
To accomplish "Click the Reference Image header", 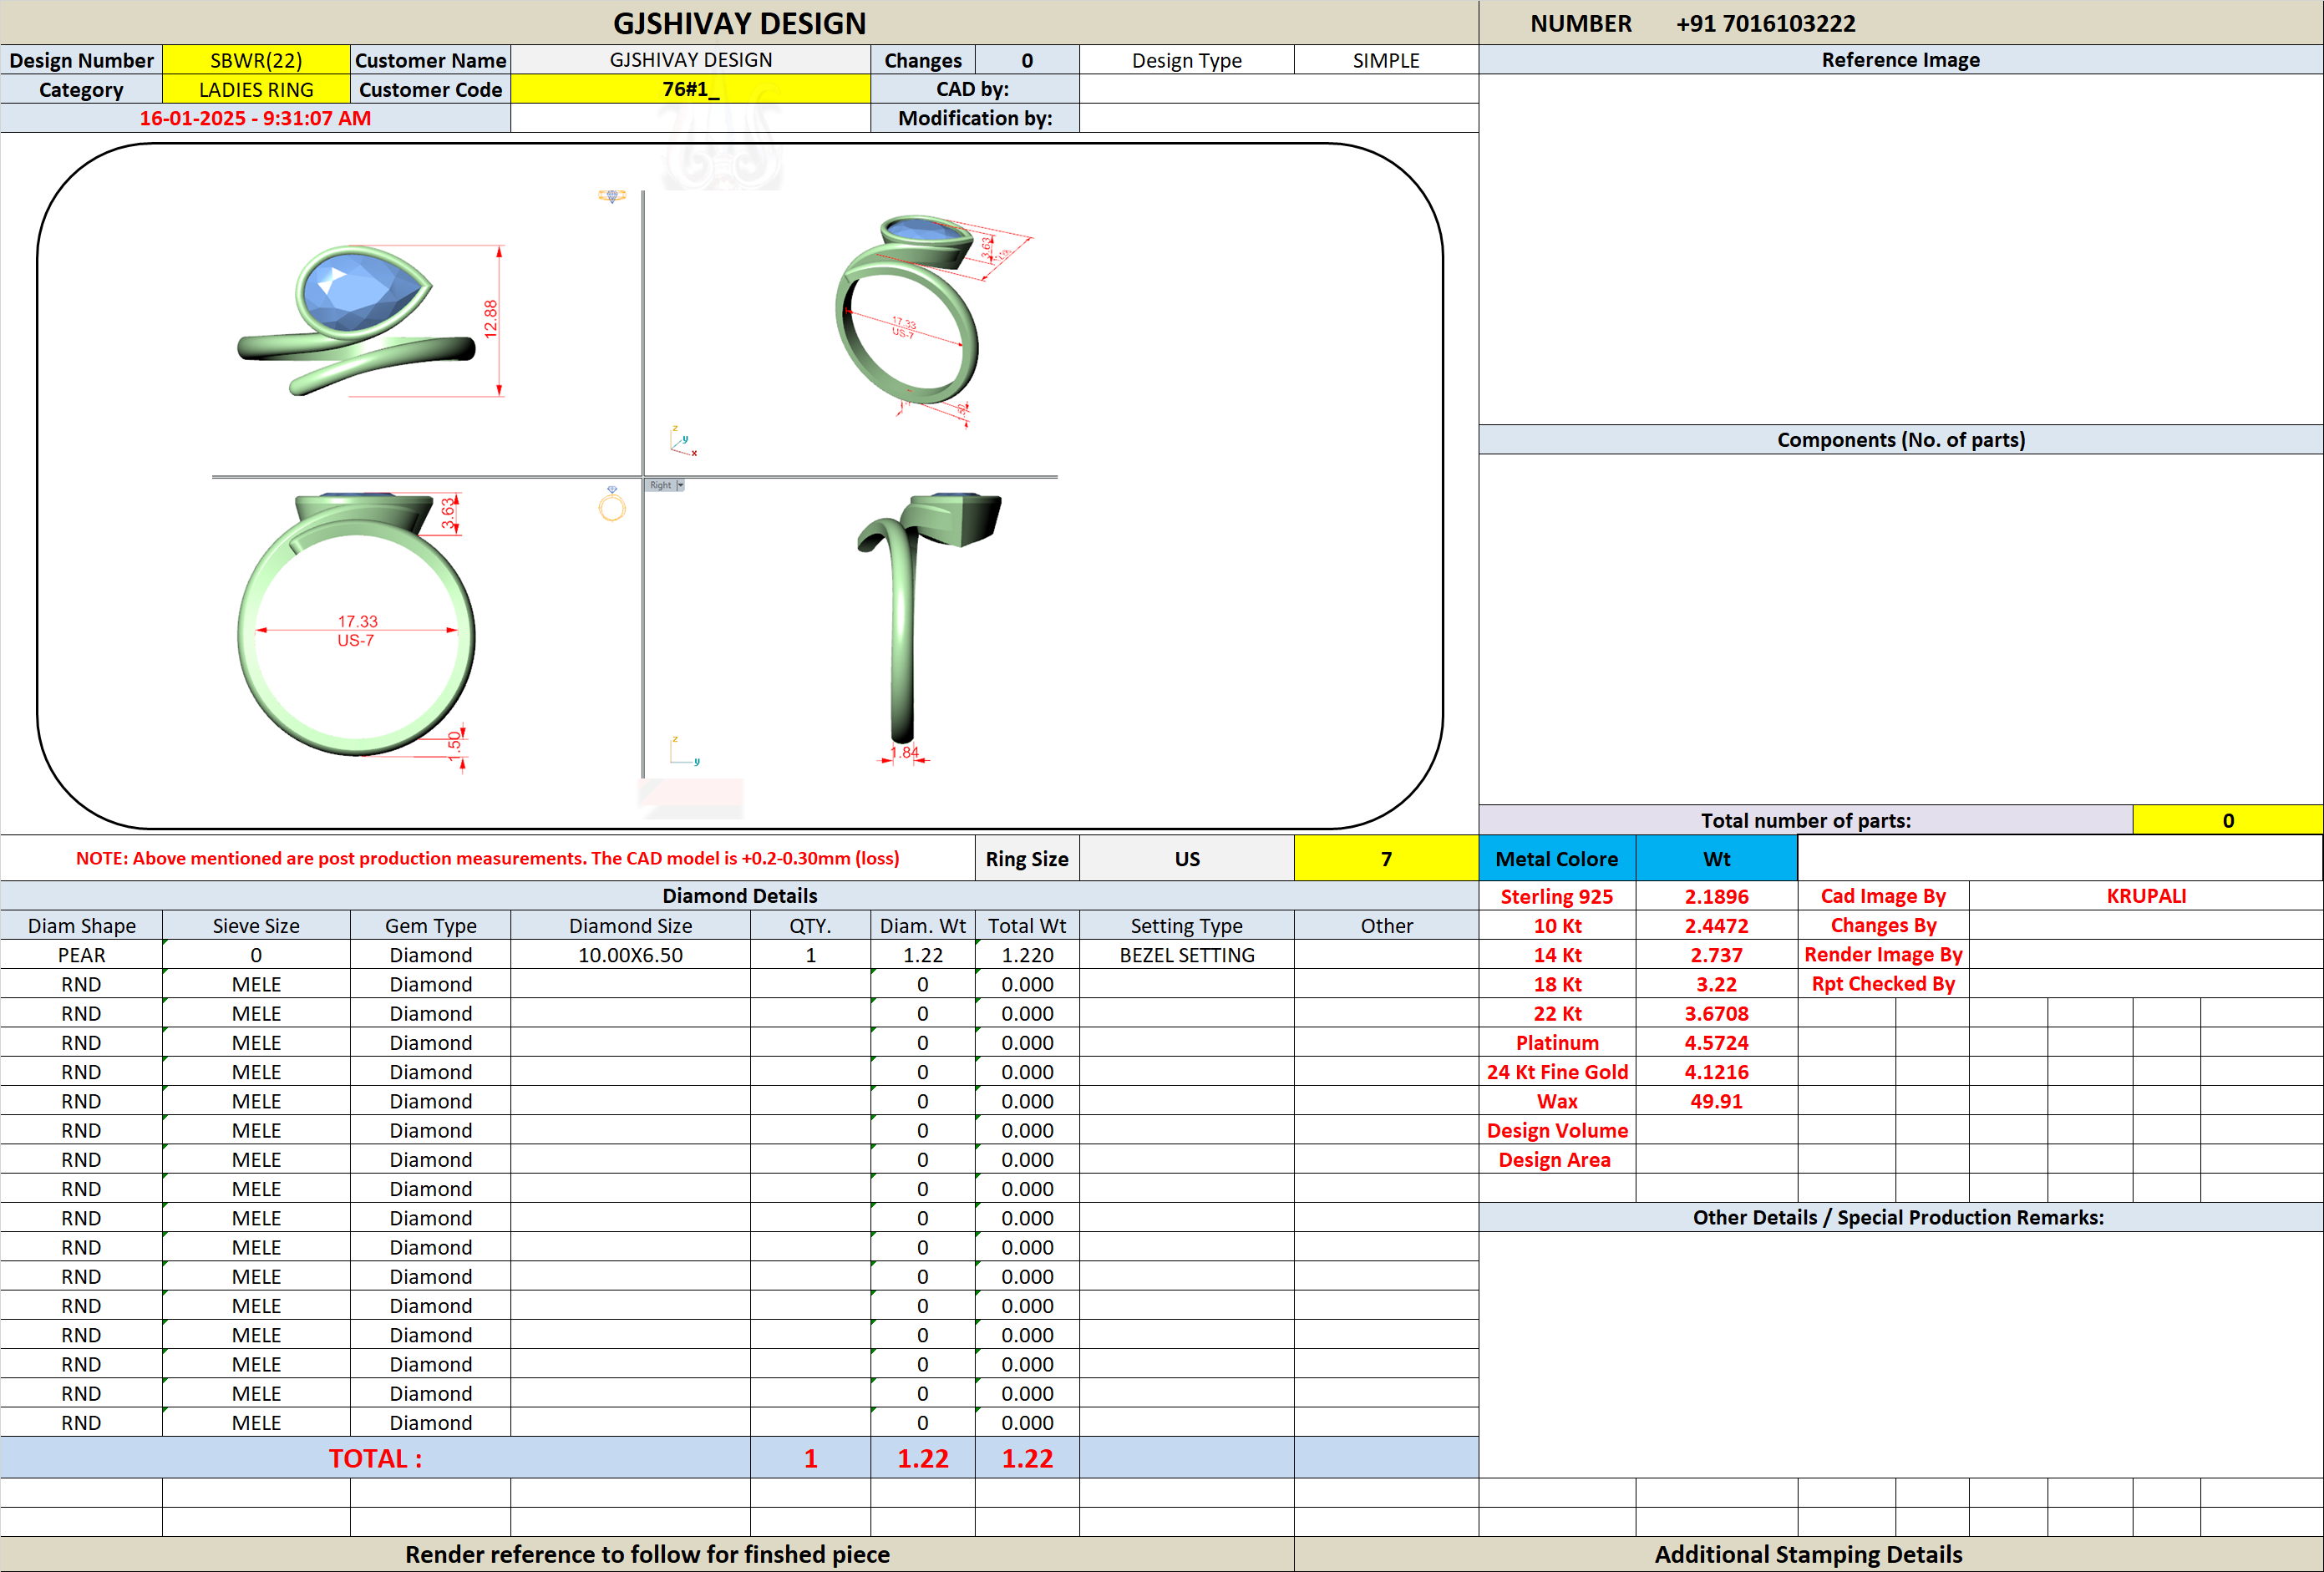I will [x=1901, y=60].
